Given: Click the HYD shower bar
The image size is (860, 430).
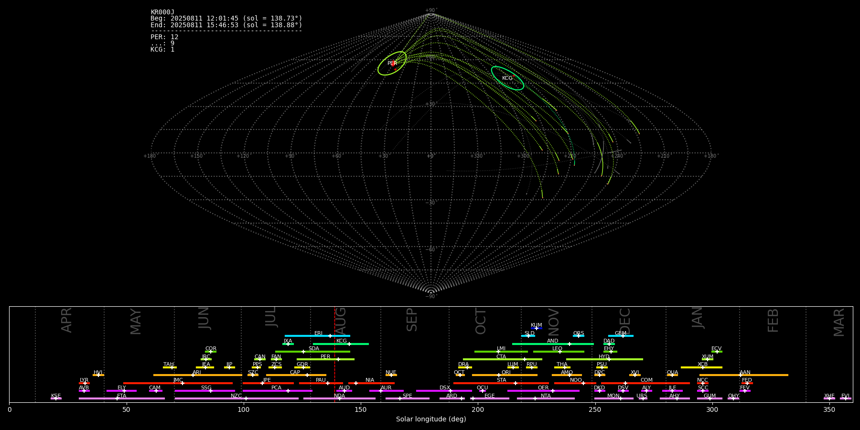Looking at the screenshot, I should (604, 359).
